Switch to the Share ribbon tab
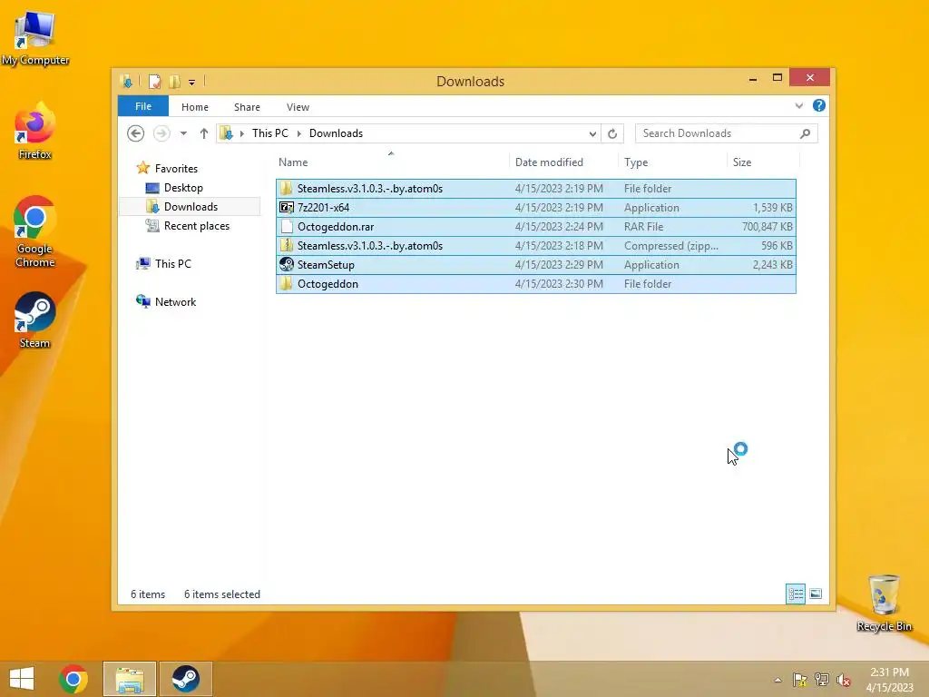Image resolution: width=929 pixels, height=697 pixels. point(247,107)
